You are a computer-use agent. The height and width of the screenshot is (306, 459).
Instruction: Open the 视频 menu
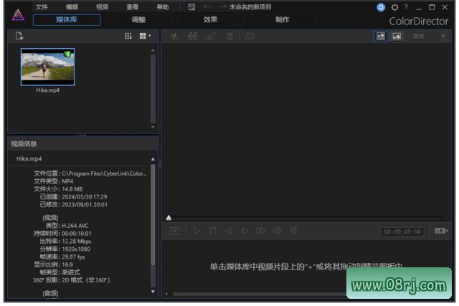[x=102, y=7]
